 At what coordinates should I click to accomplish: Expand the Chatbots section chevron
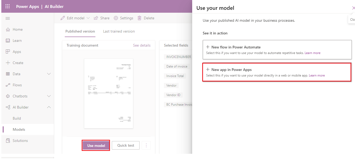tap(49, 96)
